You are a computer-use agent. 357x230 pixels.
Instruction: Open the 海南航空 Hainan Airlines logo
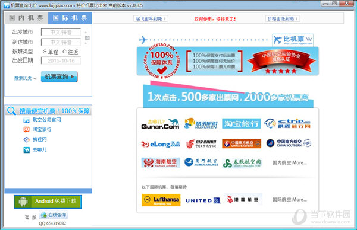click(161, 162)
